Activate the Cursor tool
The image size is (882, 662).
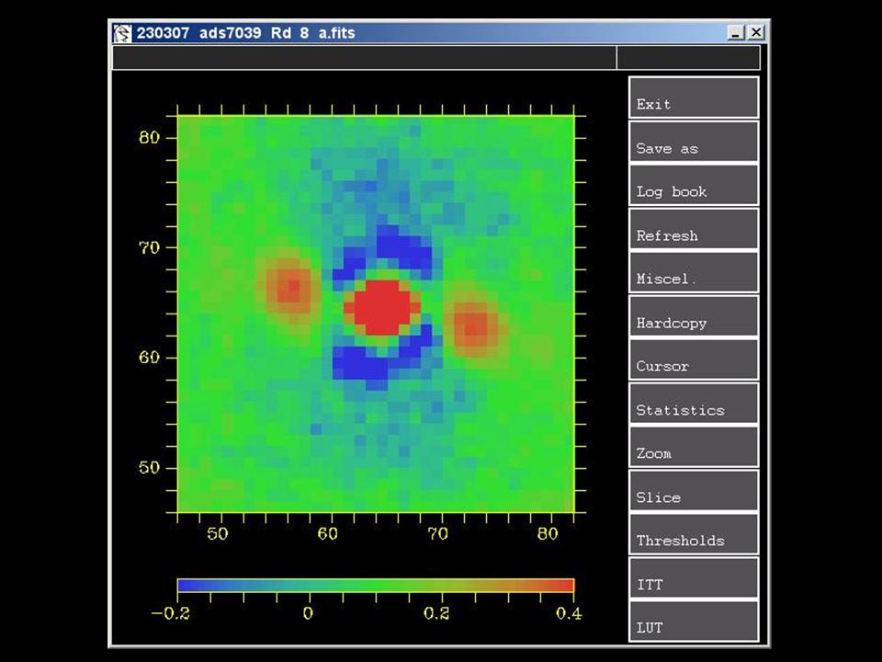pos(694,360)
